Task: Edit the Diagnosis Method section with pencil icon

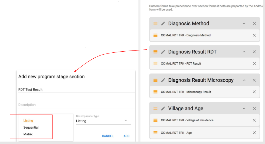Action: click(163, 24)
